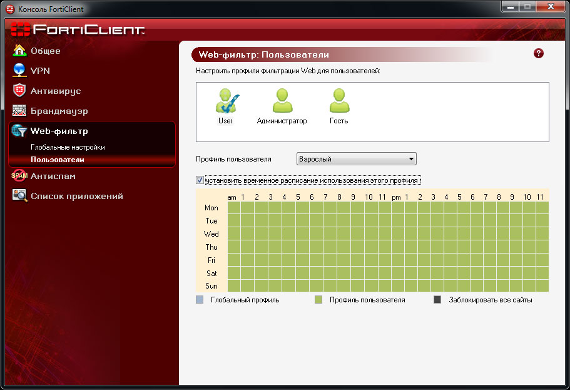
Task: Open Список приложений section
Action: (77, 196)
